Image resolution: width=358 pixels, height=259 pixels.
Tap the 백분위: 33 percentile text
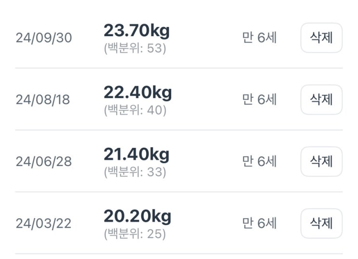[x=135, y=172]
